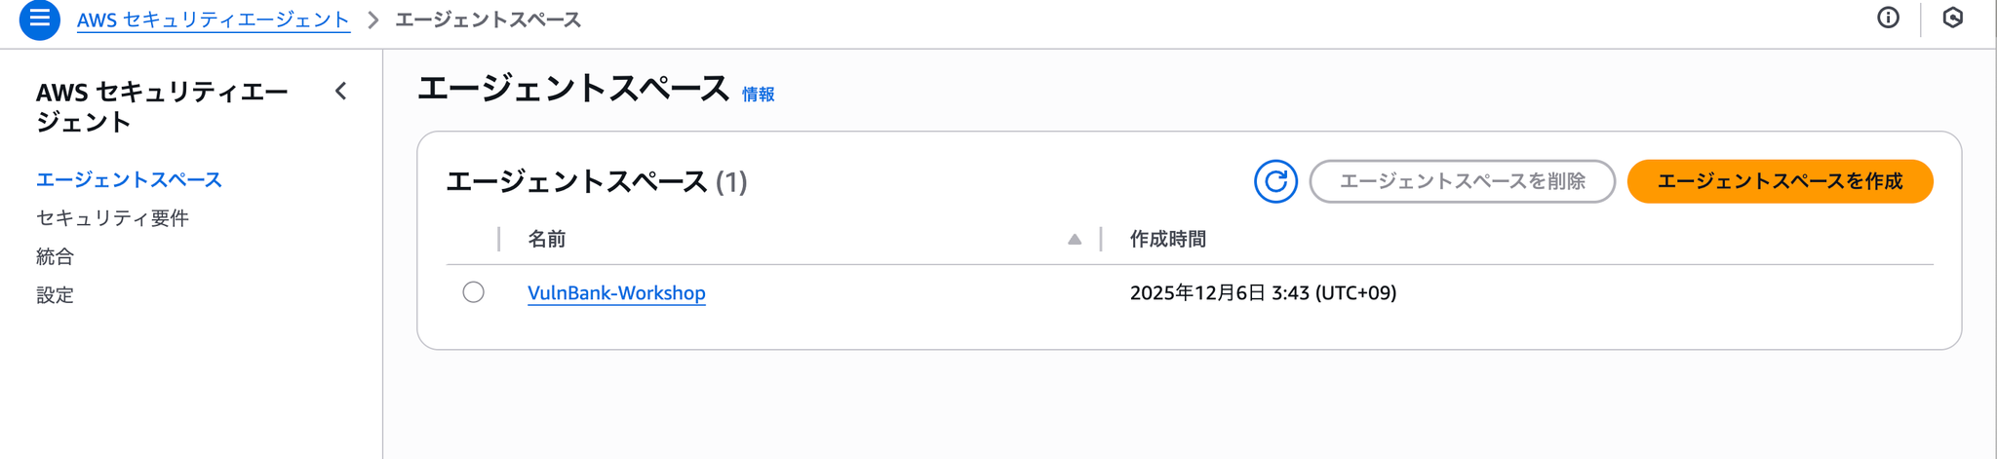This screenshot has height=459, width=1997.
Task: Refresh the agent spaces list
Action: coord(1275,181)
